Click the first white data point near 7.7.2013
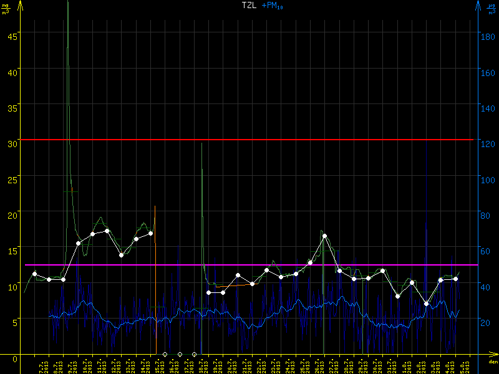Image resolution: width=499 pixels, height=374 pixels. pos(34,274)
